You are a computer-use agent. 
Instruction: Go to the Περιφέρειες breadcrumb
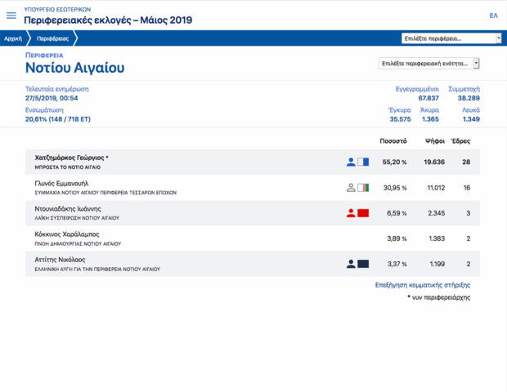(x=52, y=38)
